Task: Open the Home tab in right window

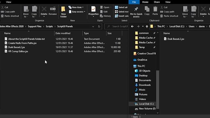Action: (145, 2)
